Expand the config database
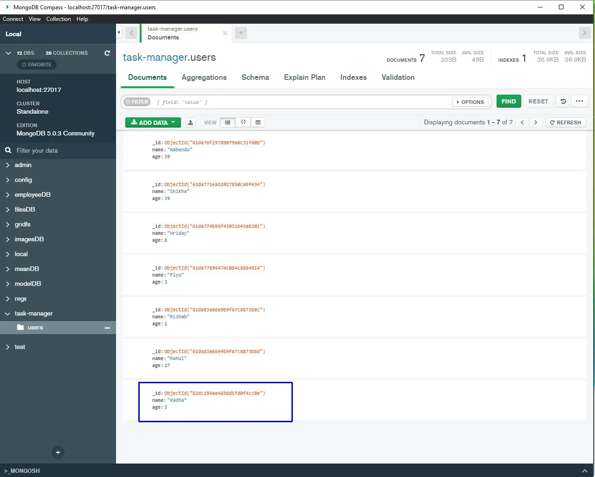The width and height of the screenshot is (595, 477). coord(7,180)
